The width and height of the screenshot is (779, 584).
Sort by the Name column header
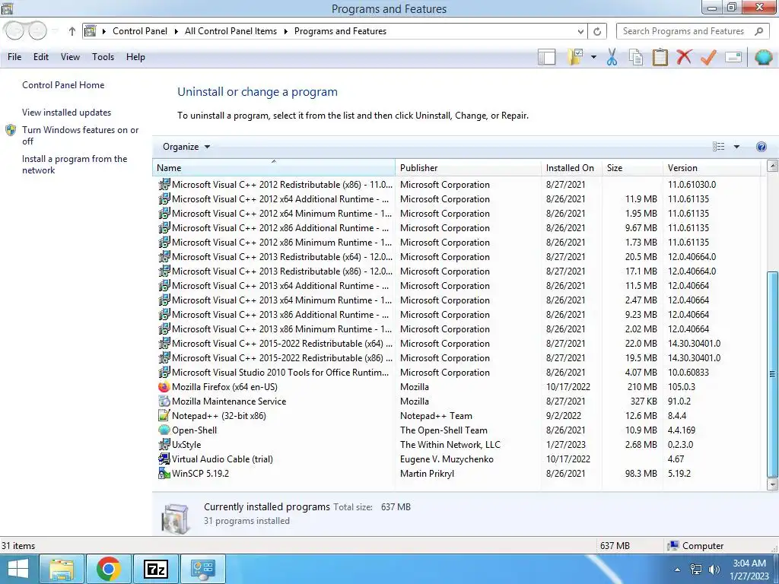click(274, 168)
